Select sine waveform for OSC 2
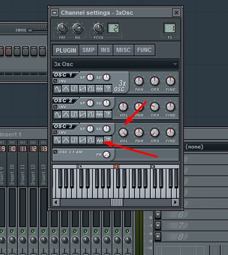The height and width of the screenshot is (255, 228). (57, 114)
